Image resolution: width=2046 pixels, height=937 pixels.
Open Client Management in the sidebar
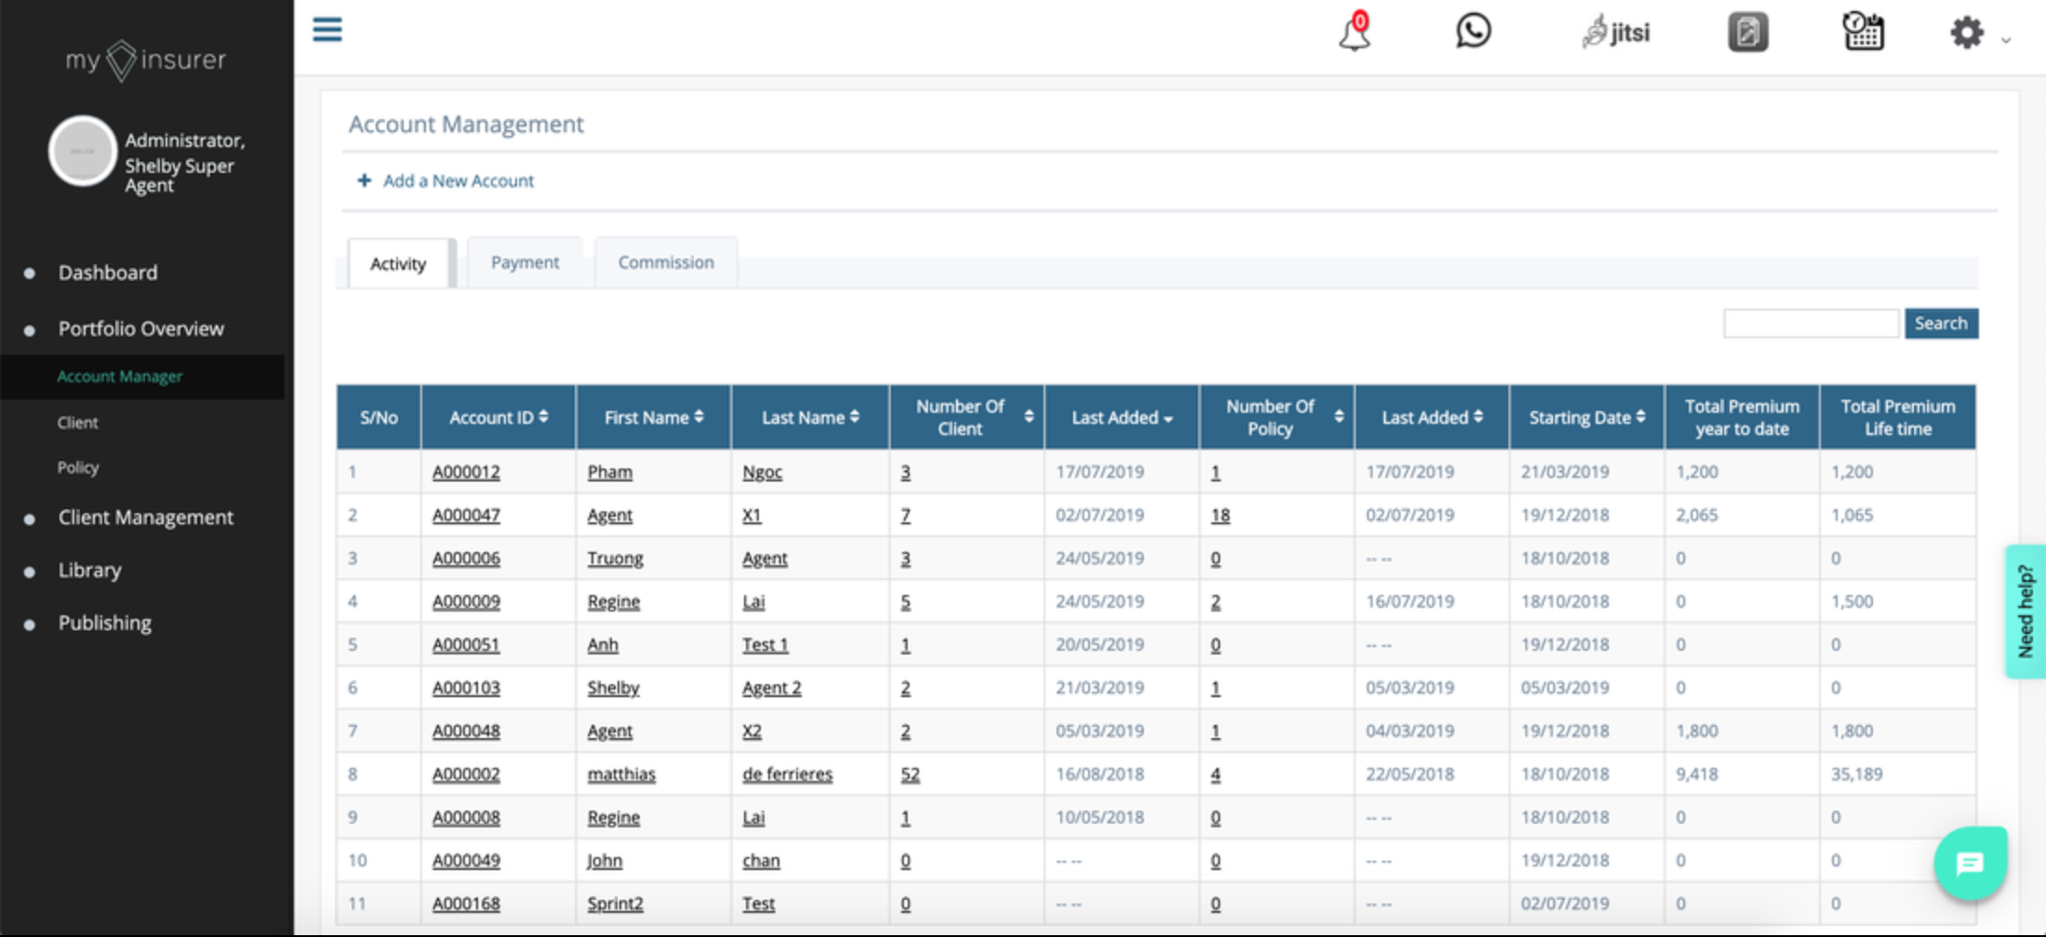click(146, 517)
